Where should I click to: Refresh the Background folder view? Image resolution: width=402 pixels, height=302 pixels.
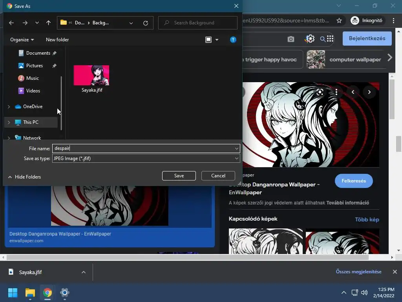[145, 23]
